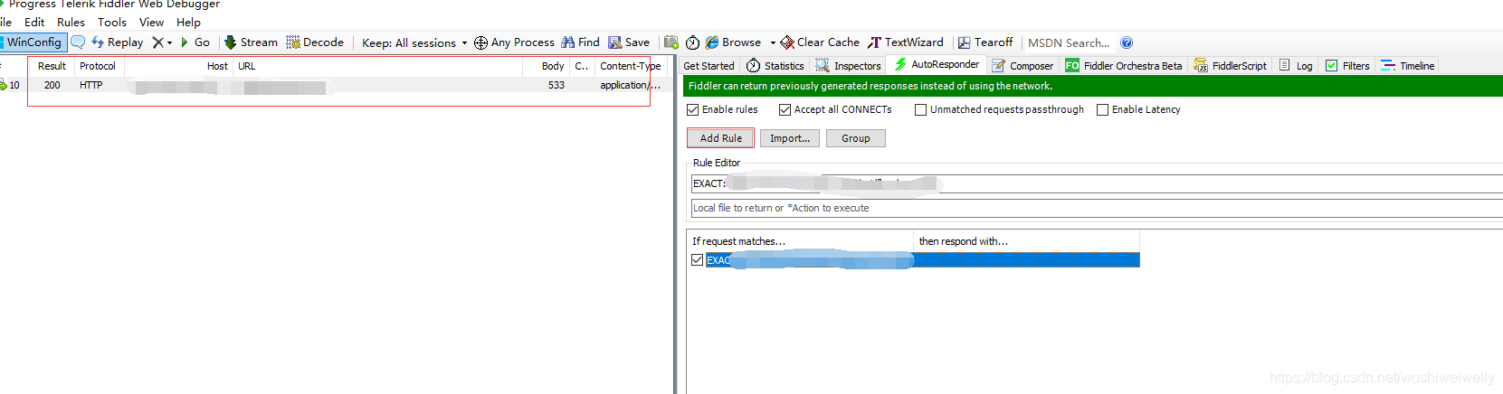Toggle Accept all CONNECTs checkbox
This screenshot has width=1503, height=394.
(x=785, y=109)
